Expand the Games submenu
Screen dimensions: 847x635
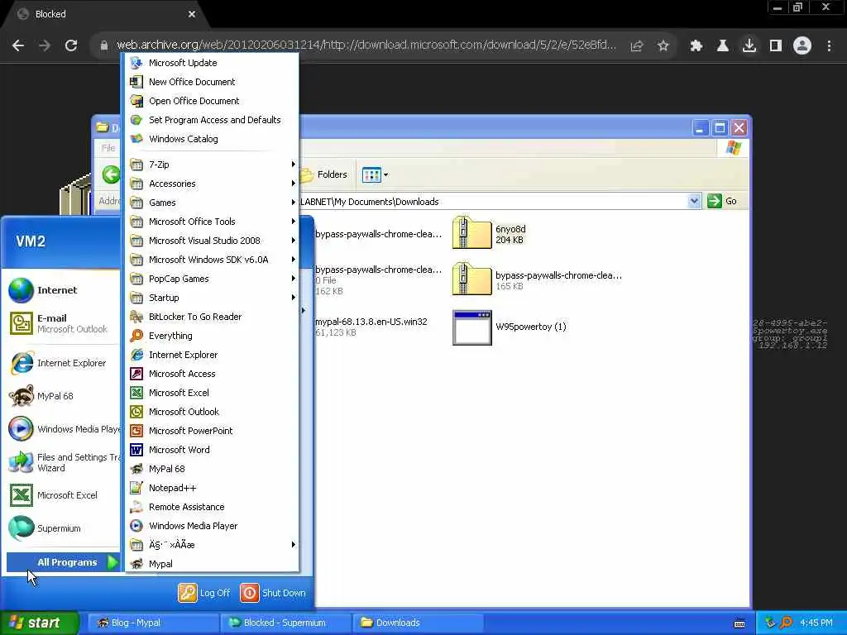[212, 203]
